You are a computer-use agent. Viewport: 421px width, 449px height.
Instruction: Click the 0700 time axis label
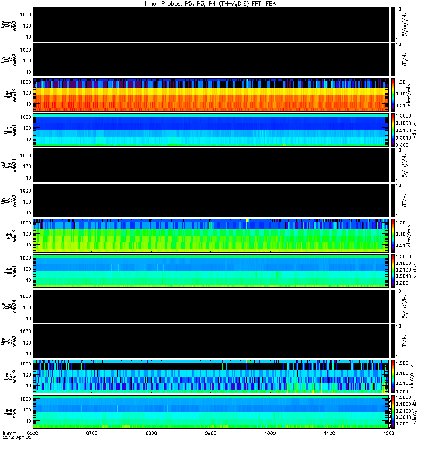(91, 433)
